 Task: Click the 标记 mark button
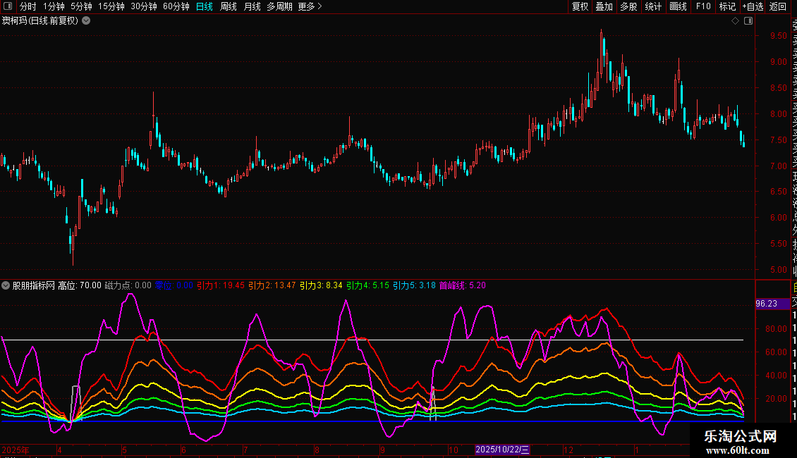(x=727, y=6)
